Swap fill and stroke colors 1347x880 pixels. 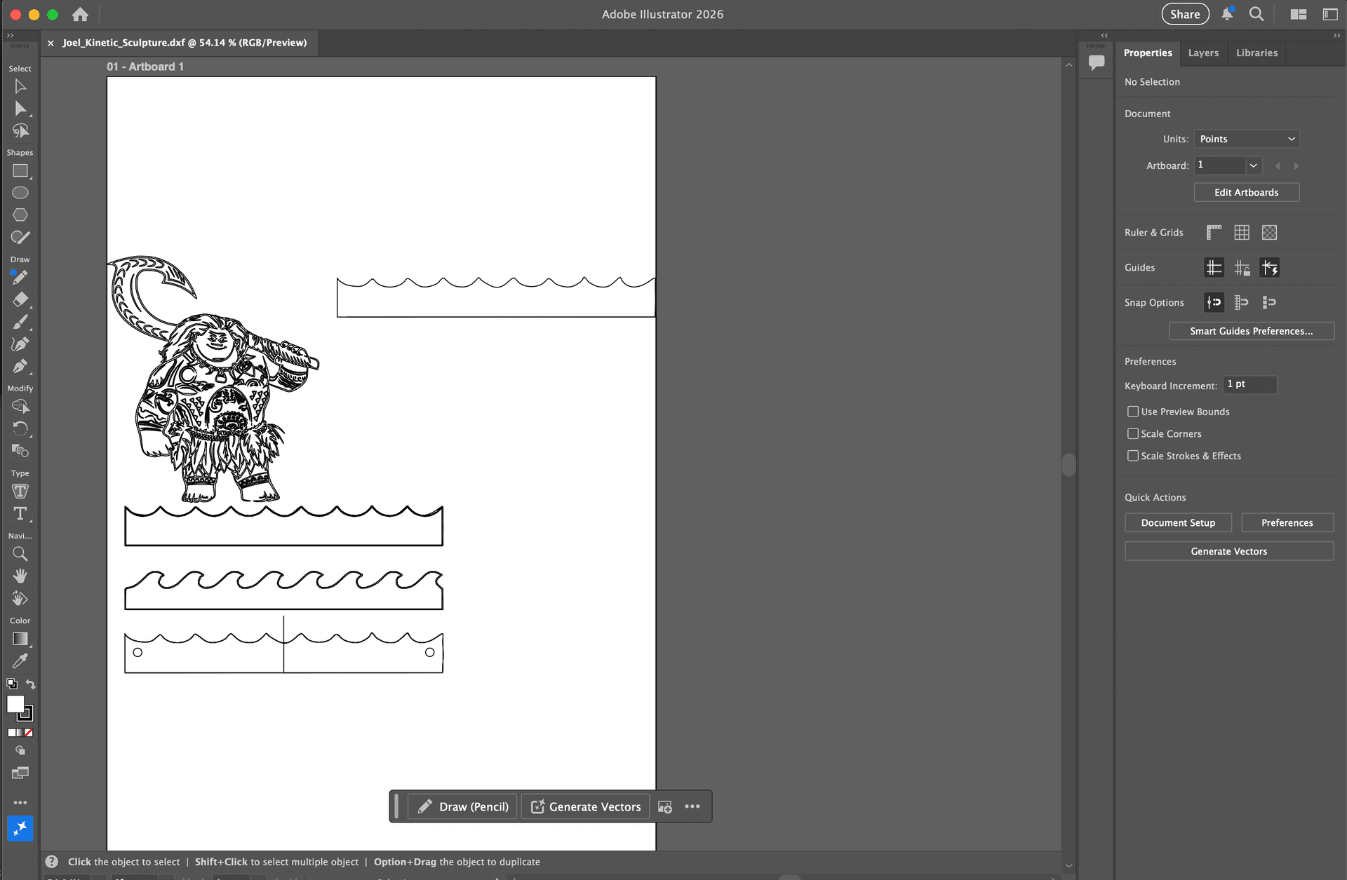click(30, 684)
